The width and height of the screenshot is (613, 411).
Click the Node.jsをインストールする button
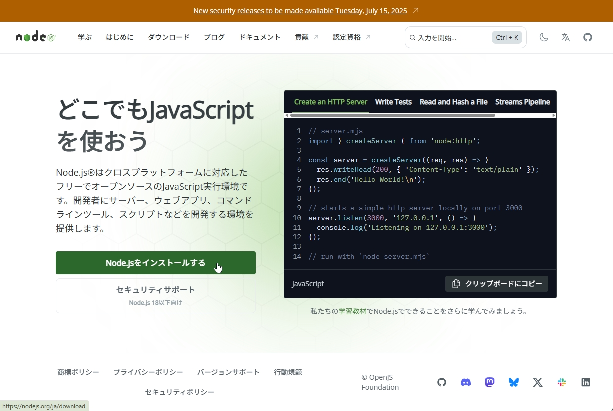(x=155, y=262)
